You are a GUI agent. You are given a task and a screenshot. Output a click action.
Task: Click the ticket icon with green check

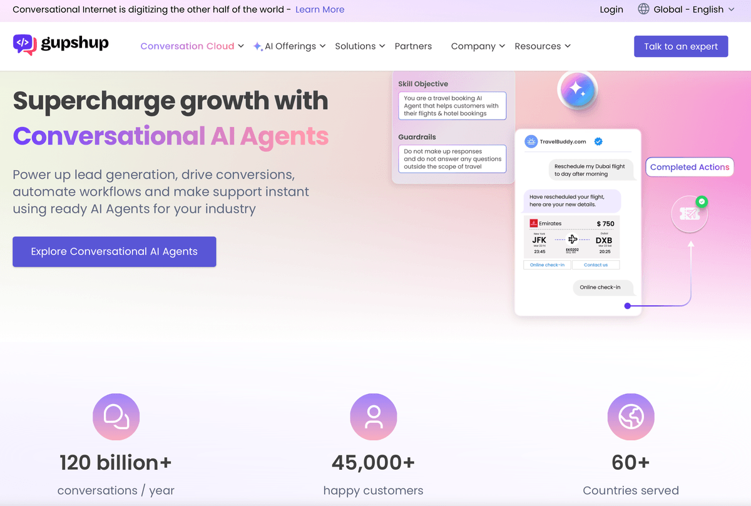690,214
